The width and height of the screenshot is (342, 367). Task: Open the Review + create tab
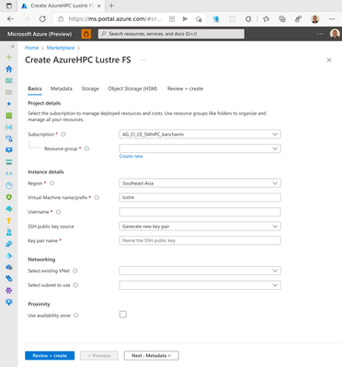click(185, 89)
